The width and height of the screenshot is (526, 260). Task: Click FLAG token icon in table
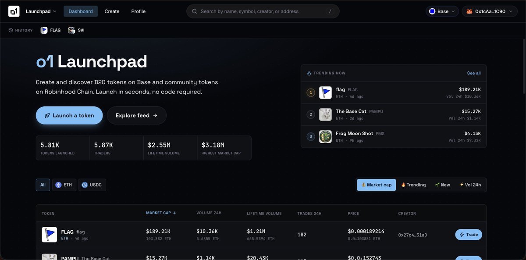click(50, 235)
